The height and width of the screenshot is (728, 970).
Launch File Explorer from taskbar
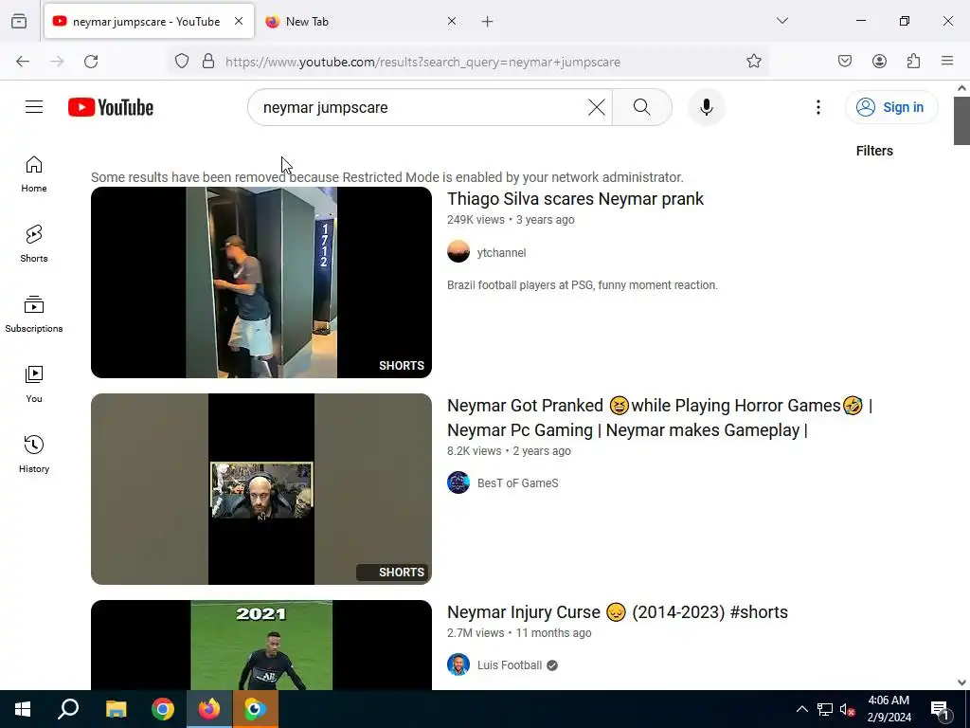[x=116, y=709]
